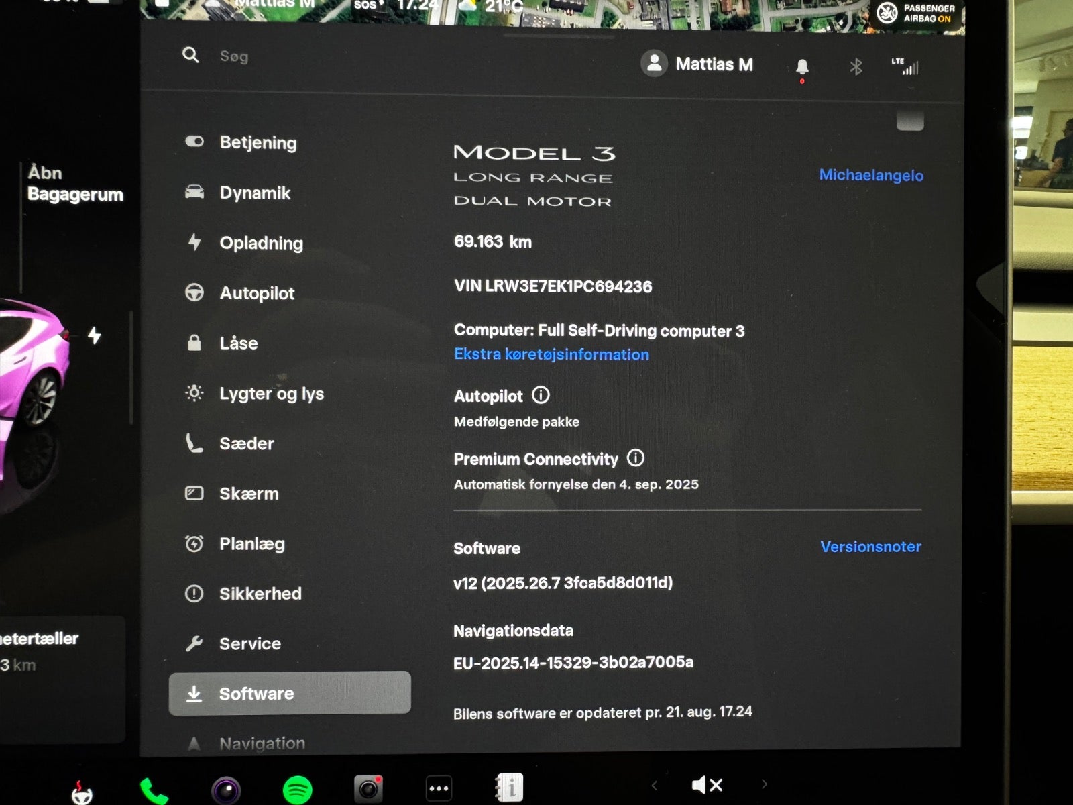
Task: Open the owner's manual icon
Action: coord(510,787)
